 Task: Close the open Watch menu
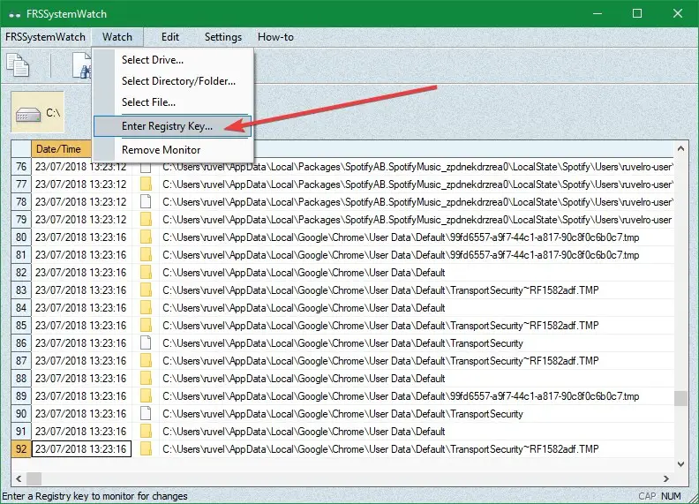pos(117,37)
